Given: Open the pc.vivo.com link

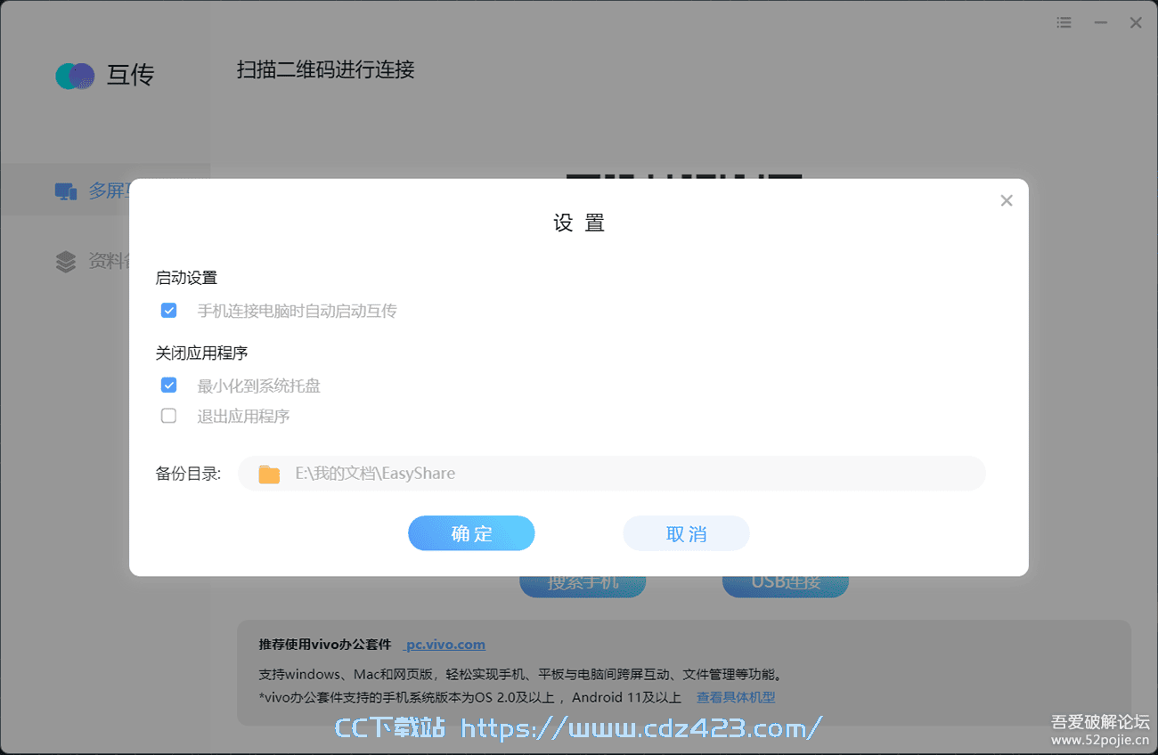Looking at the screenshot, I should coord(444,645).
